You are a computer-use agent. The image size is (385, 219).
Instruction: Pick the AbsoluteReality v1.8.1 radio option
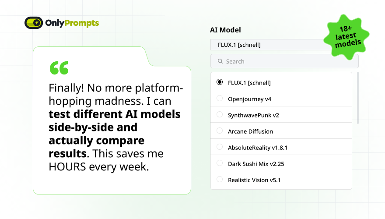coord(220,147)
